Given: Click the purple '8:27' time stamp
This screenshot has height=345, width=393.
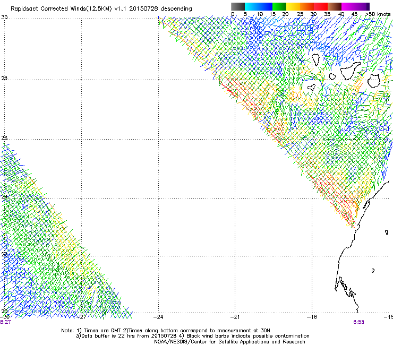Looking at the screenshot, I should click(5, 322).
